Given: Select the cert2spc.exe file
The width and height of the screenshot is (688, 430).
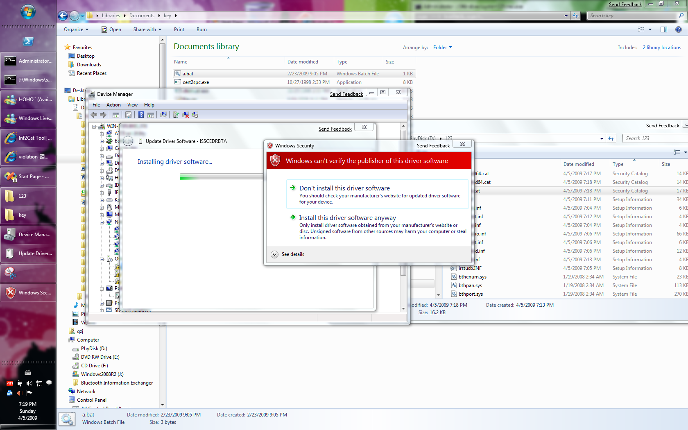Looking at the screenshot, I should pos(294,82).
